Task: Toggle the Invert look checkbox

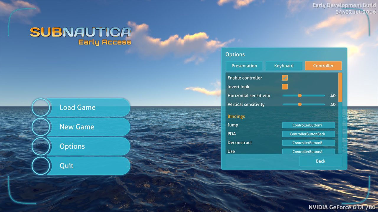Action: tap(285, 87)
